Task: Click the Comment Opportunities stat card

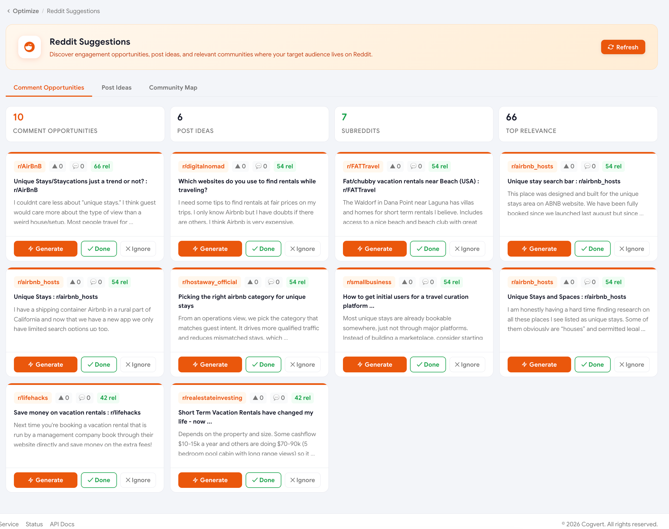Action: click(85, 124)
